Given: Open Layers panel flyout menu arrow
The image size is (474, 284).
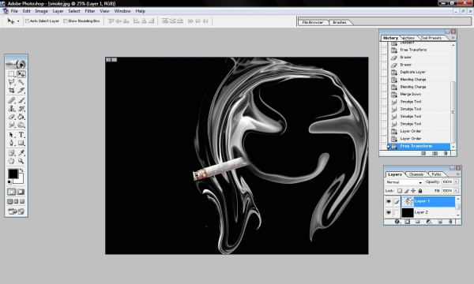Looking at the screenshot, I should point(457,174).
